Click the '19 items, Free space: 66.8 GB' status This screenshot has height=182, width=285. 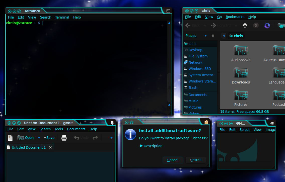point(244,112)
